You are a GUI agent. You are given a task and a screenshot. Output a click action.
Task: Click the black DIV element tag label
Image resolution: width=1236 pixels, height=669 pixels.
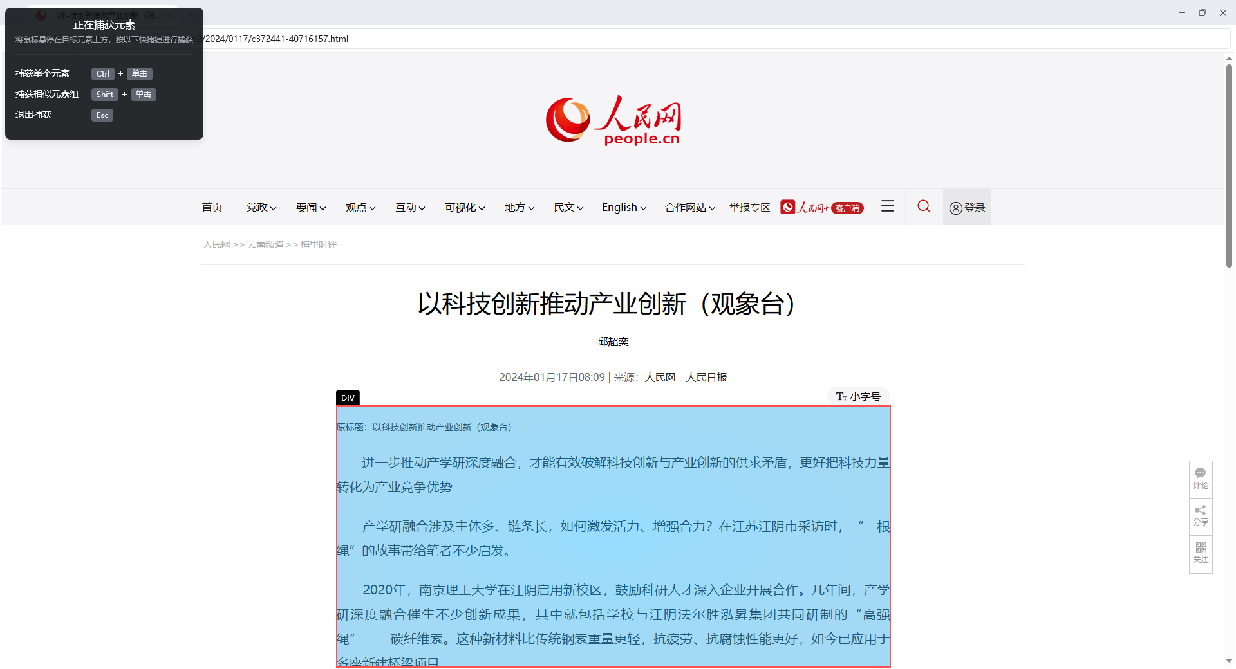tap(348, 398)
